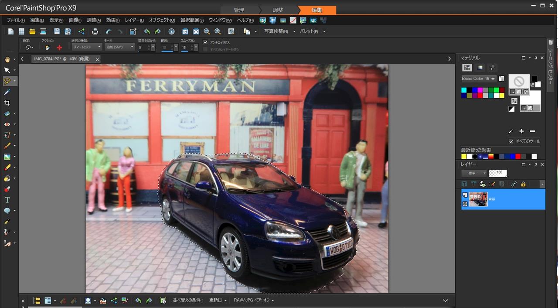
Task: Click the smoothing (スムーズ化) value field
Action: coord(185,47)
